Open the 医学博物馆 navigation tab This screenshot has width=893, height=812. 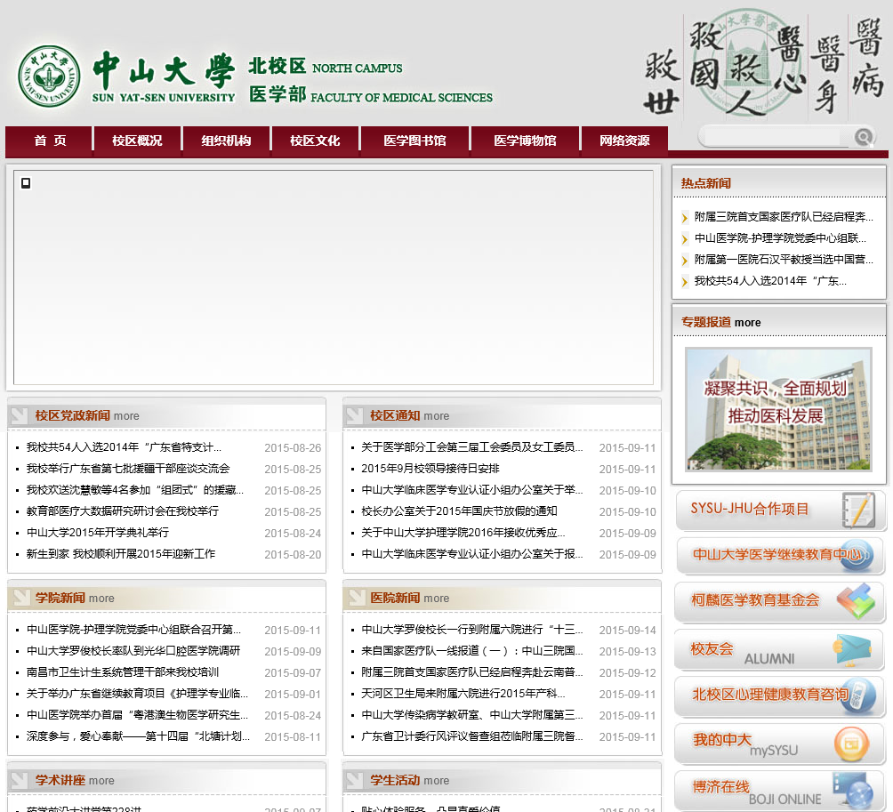(x=525, y=141)
